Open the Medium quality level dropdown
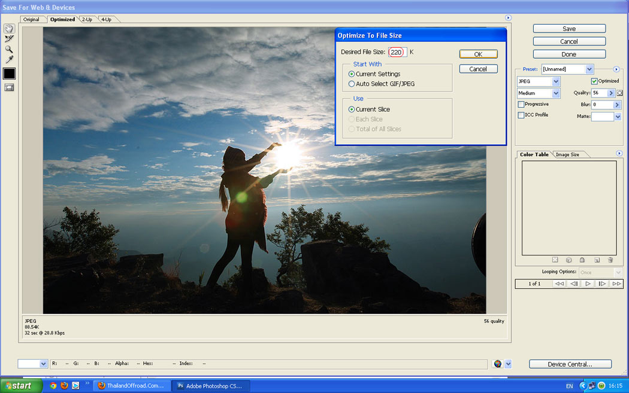The width and height of the screenshot is (629, 393). 557,93
